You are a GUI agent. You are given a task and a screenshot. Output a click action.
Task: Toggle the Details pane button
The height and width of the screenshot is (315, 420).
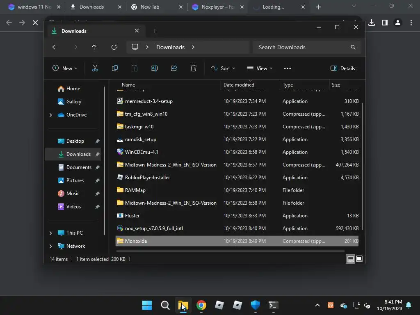tap(343, 68)
